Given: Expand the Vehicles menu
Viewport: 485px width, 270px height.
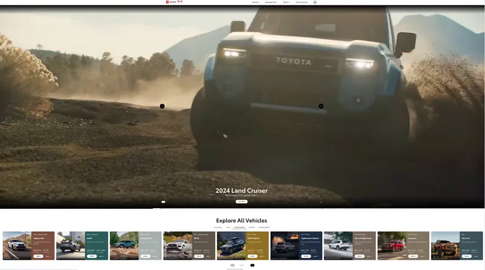Looking at the screenshot, I should coord(256,2).
